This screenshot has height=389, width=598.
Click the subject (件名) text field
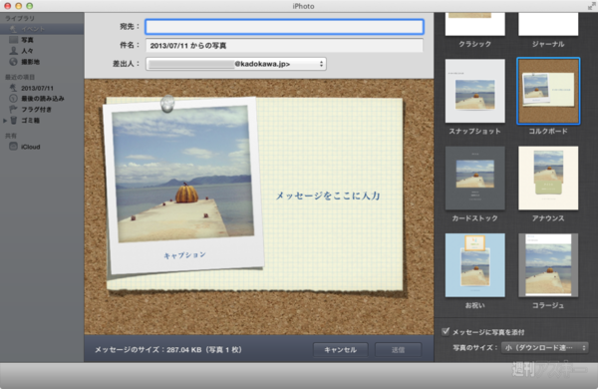pyautogui.click(x=284, y=46)
